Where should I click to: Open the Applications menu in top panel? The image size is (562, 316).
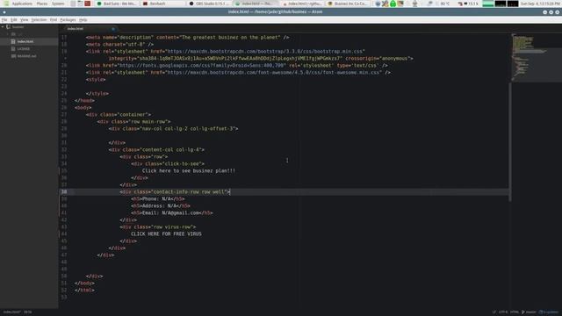coord(22,4)
